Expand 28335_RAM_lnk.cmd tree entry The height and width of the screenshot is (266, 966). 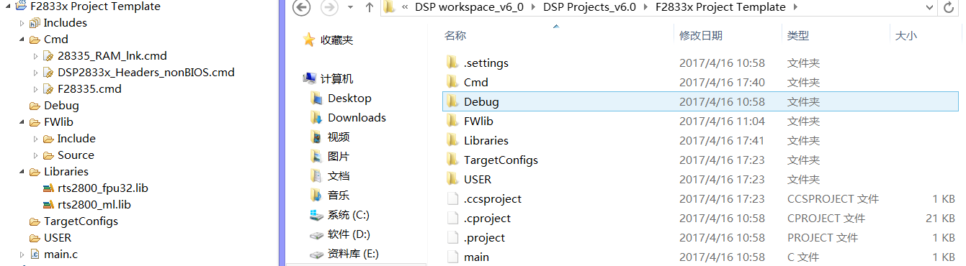coord(35,56)
